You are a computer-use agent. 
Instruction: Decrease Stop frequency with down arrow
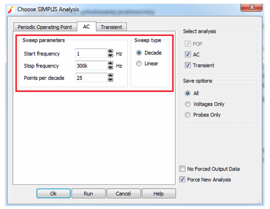click(111, 68)
